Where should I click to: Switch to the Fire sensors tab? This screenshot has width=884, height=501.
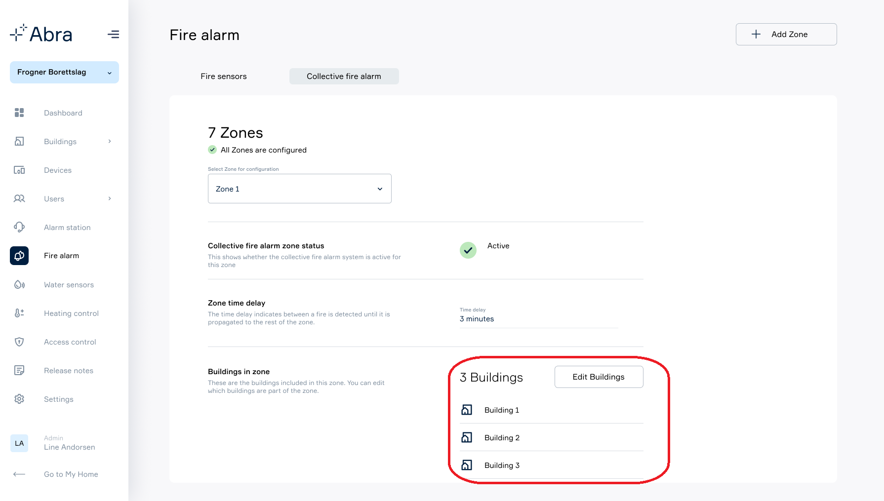[224, 77]
